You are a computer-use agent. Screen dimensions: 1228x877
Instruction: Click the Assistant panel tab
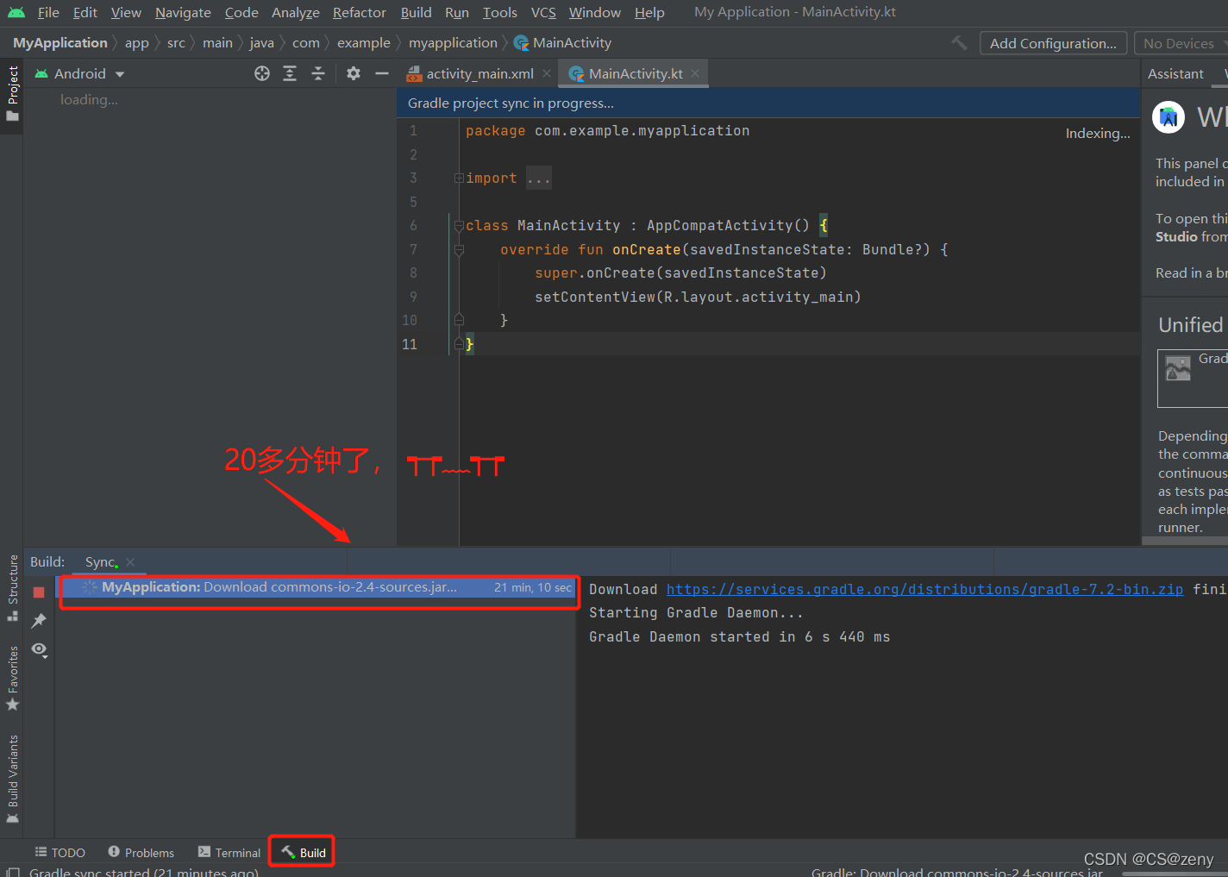point(1175,74)
